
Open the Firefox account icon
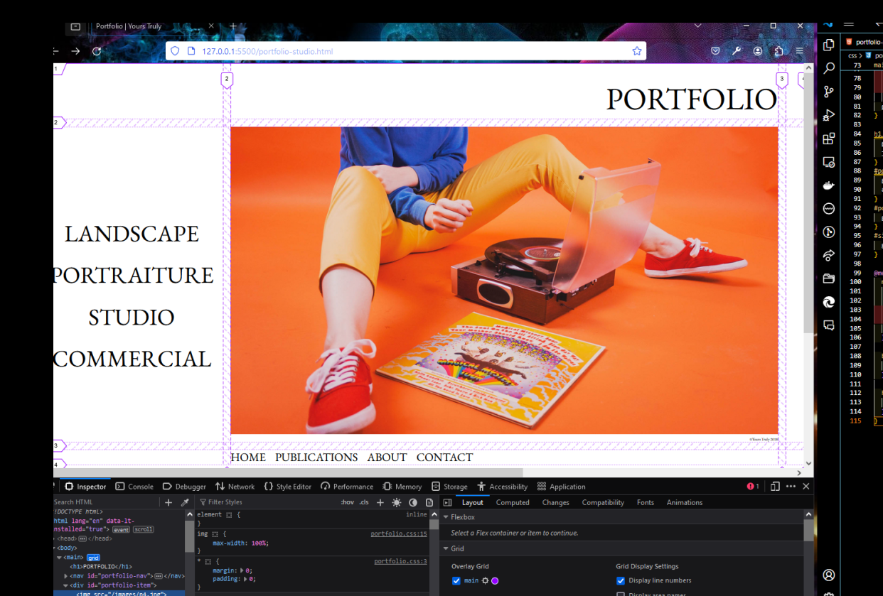(x=758, y=51)
